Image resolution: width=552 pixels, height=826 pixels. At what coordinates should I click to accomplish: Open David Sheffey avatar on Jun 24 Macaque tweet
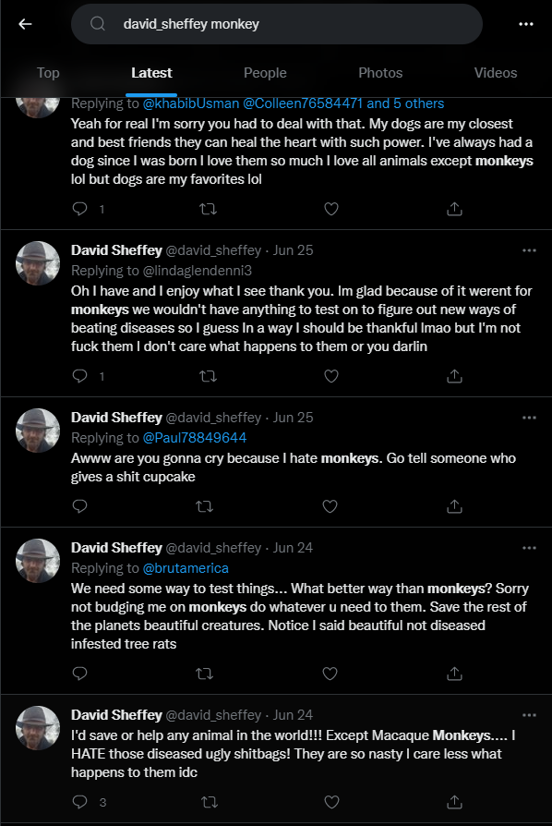[38, 727]
